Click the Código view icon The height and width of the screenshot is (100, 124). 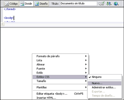tap(7, 4)
